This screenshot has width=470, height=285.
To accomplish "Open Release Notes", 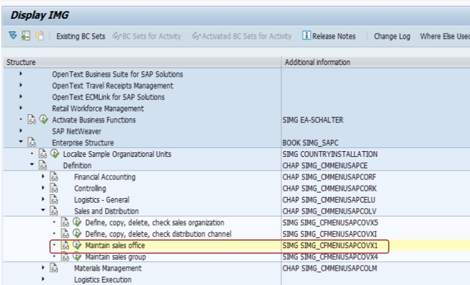I will [x=329, y=36].
